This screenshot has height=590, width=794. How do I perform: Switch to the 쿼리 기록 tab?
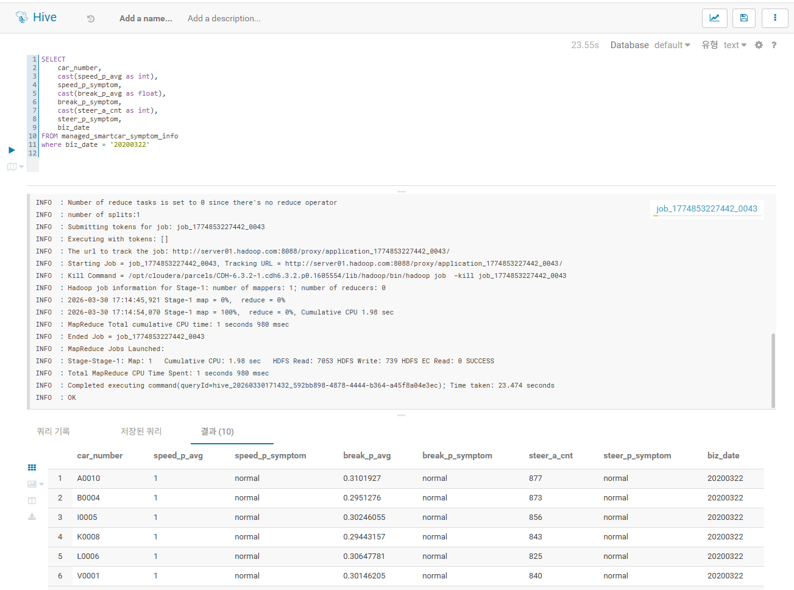pyautogui.click(x=53, y=432)
